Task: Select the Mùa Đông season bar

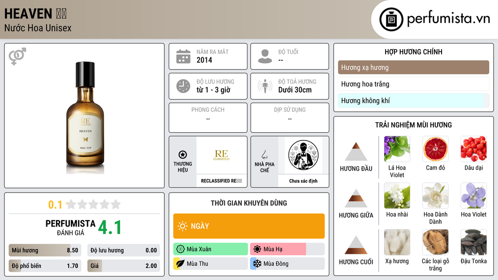Action: (287, 263)
